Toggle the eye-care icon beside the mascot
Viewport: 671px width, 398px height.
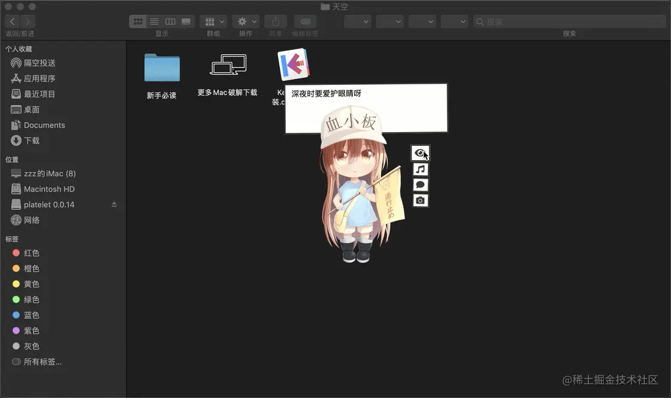(420, 153)
